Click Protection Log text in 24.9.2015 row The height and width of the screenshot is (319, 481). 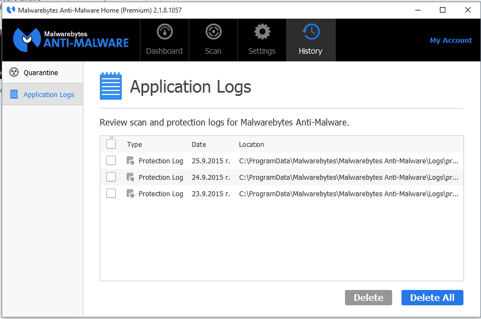[161, 178]
